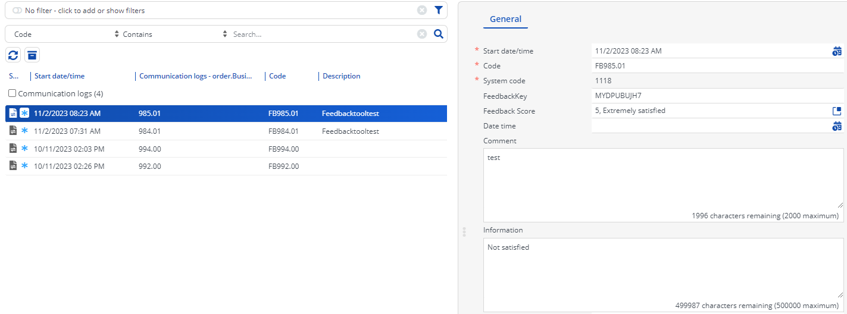Click the FB984.01 code cell
This screenshot has height=314, width=847.
(283, 131)
